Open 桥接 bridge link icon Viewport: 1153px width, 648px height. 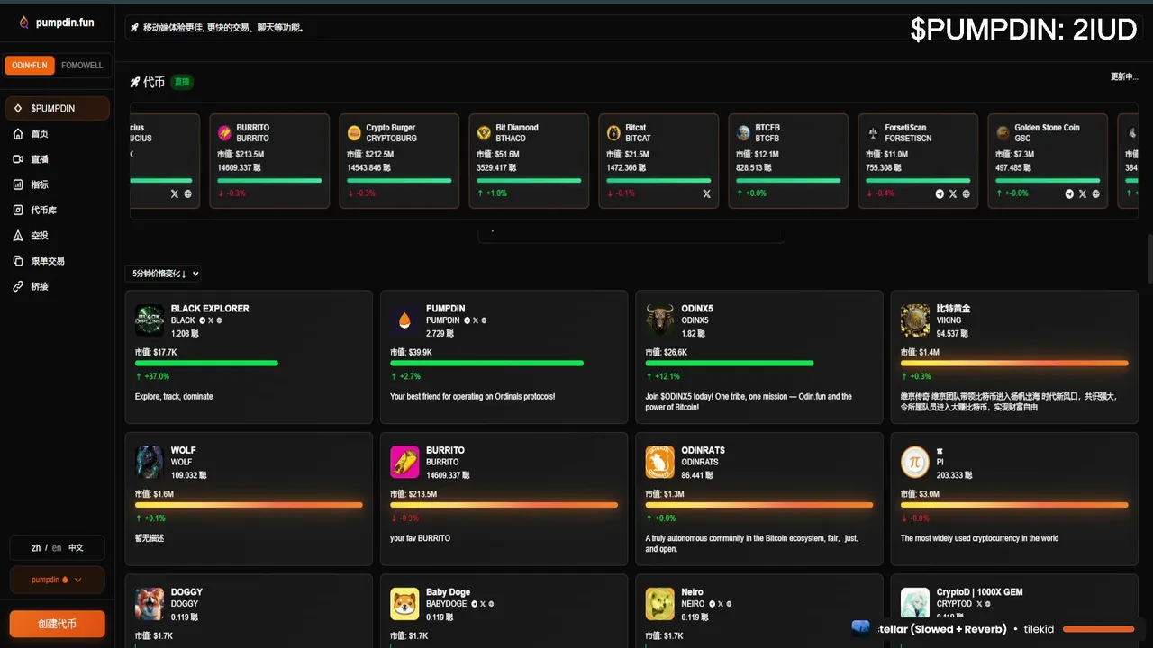pyautogui.click(x=18, y=286)
